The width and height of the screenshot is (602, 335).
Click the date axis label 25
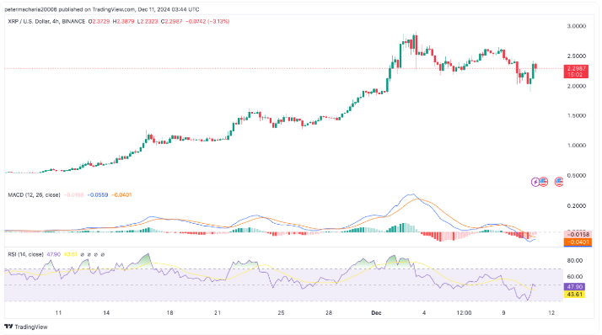(x=281, y=313)
